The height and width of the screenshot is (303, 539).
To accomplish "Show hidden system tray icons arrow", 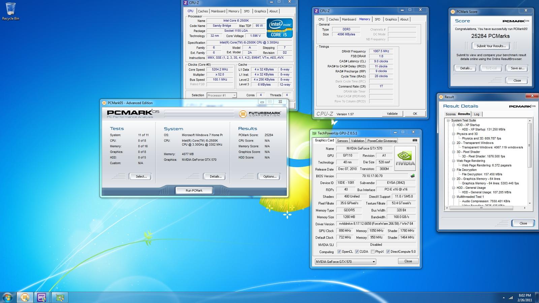I will [x=504, y=298].
